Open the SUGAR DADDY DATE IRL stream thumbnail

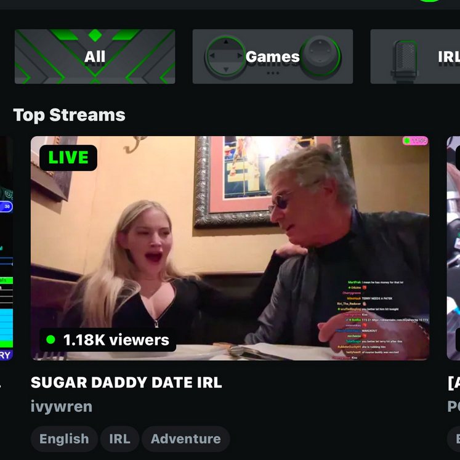tap(230, 248)
